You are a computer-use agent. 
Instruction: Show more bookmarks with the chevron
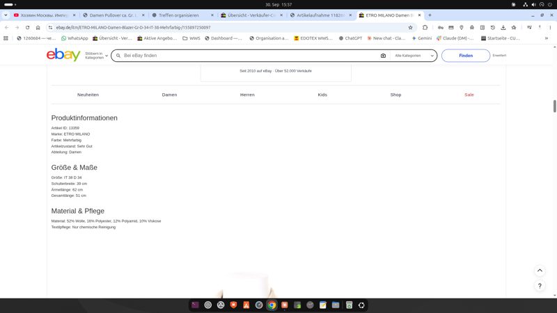click(x=547, y=38)
